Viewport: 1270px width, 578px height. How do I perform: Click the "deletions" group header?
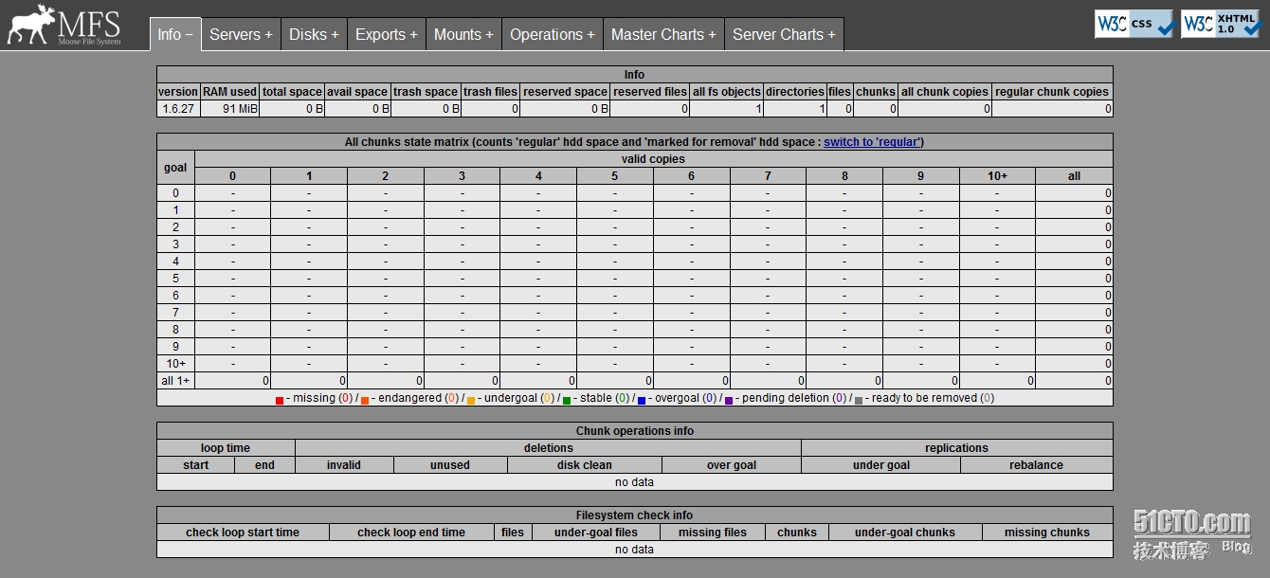tap(549, 448)
